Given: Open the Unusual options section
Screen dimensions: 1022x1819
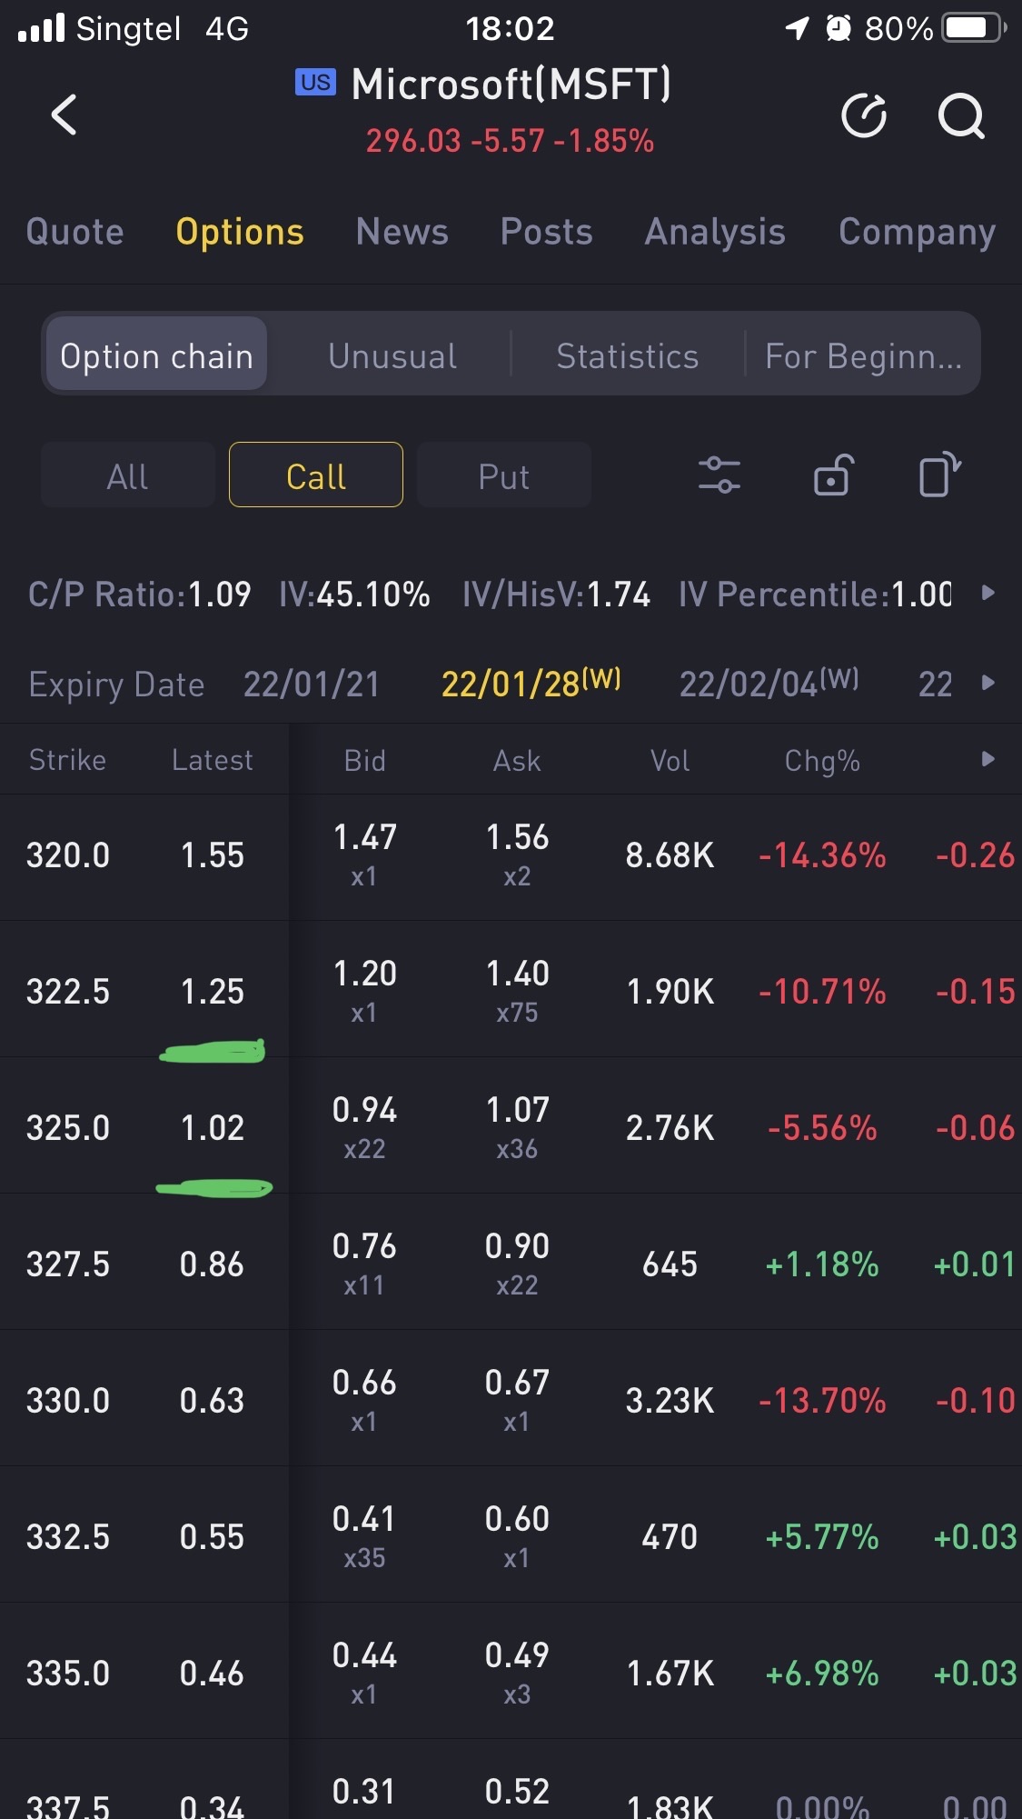Looking at the screenshot, I should click(392, 356).
